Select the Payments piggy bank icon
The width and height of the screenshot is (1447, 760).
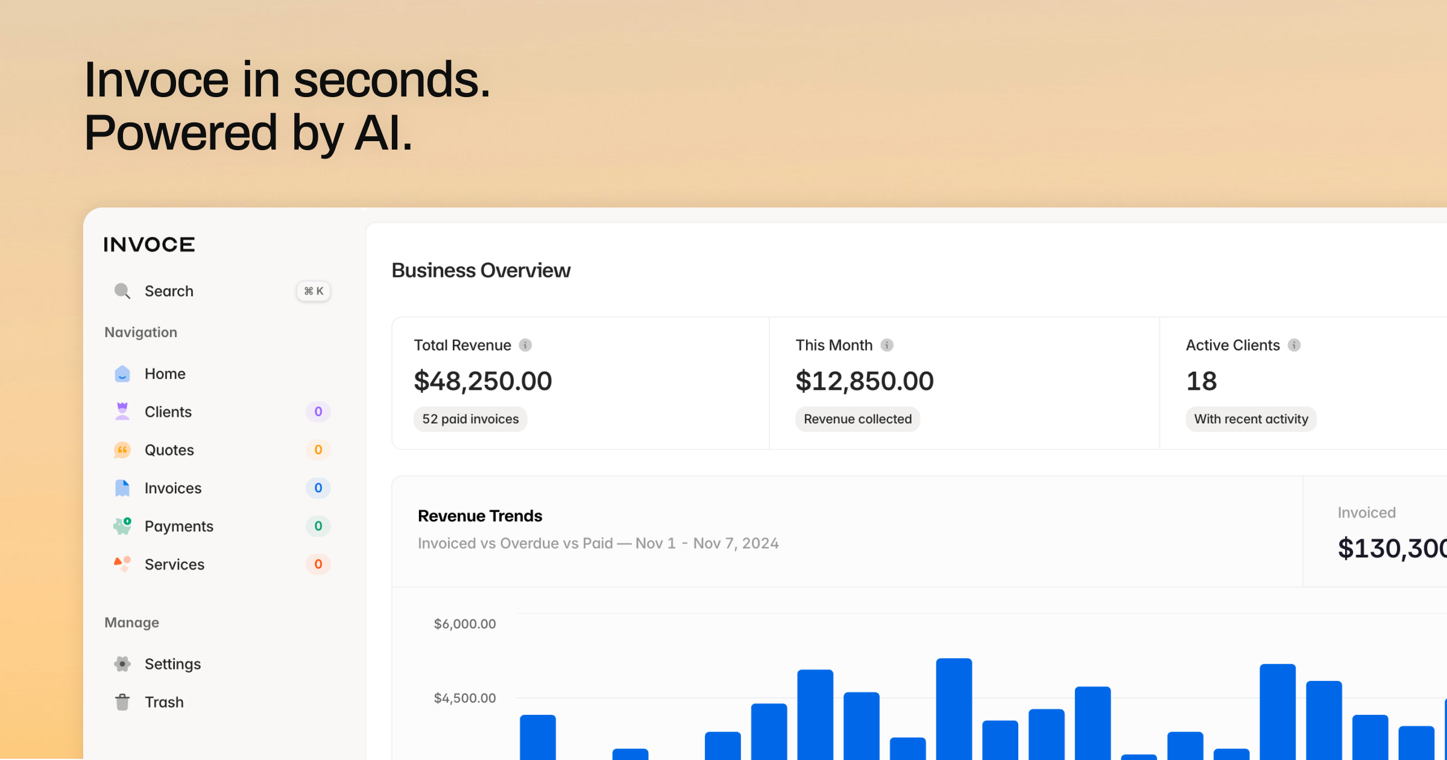(122, 526)
